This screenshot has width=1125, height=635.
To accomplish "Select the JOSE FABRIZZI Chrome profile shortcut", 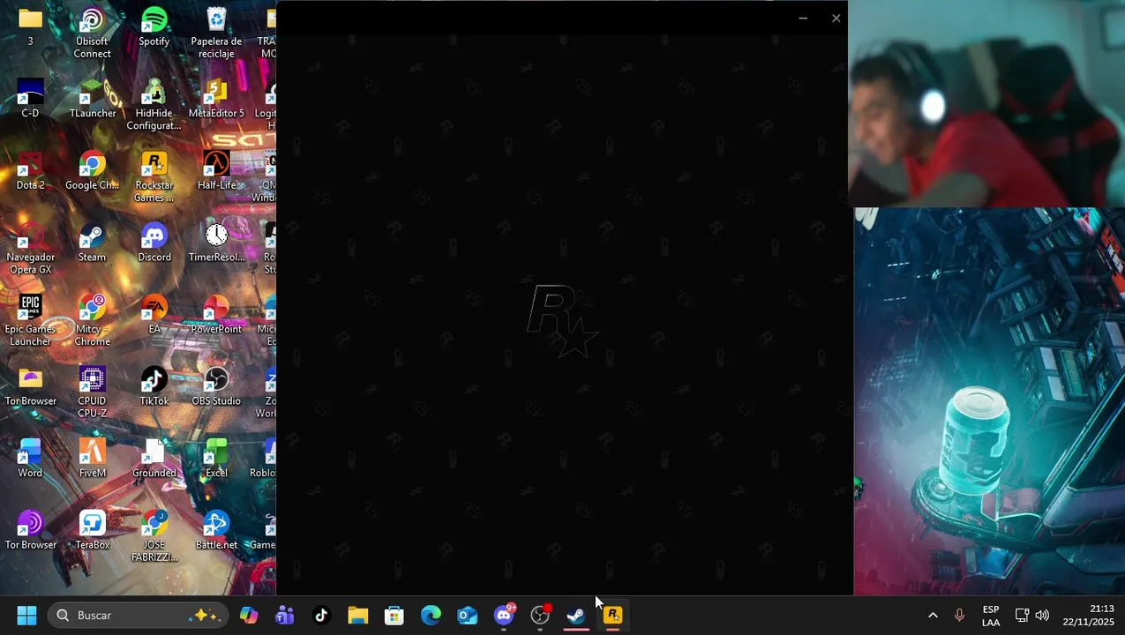I will [154, 536].
